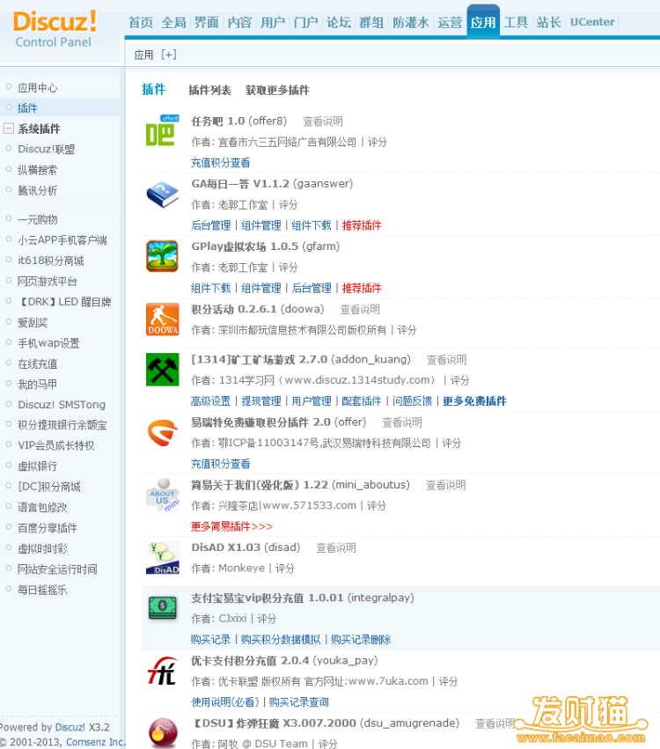The width and height of the screenshot is (660, 749).
Task: Open the 界面 top menu
Action: coord(206,23)
